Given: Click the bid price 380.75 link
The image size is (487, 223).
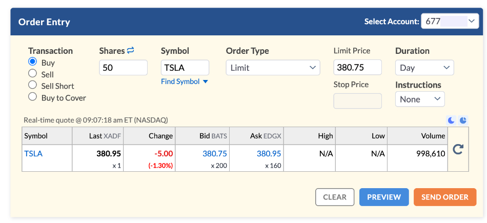Looking at the screenshot, I should point(215,153).
